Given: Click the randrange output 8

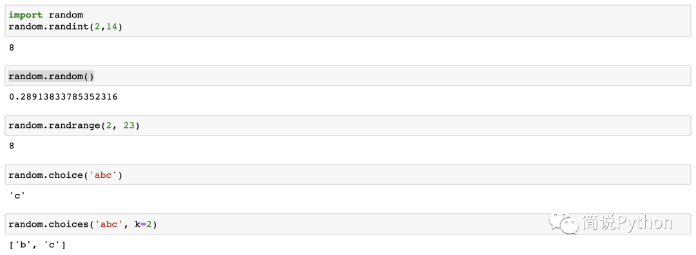Looking at the screenshot, I should pos(12,146).
